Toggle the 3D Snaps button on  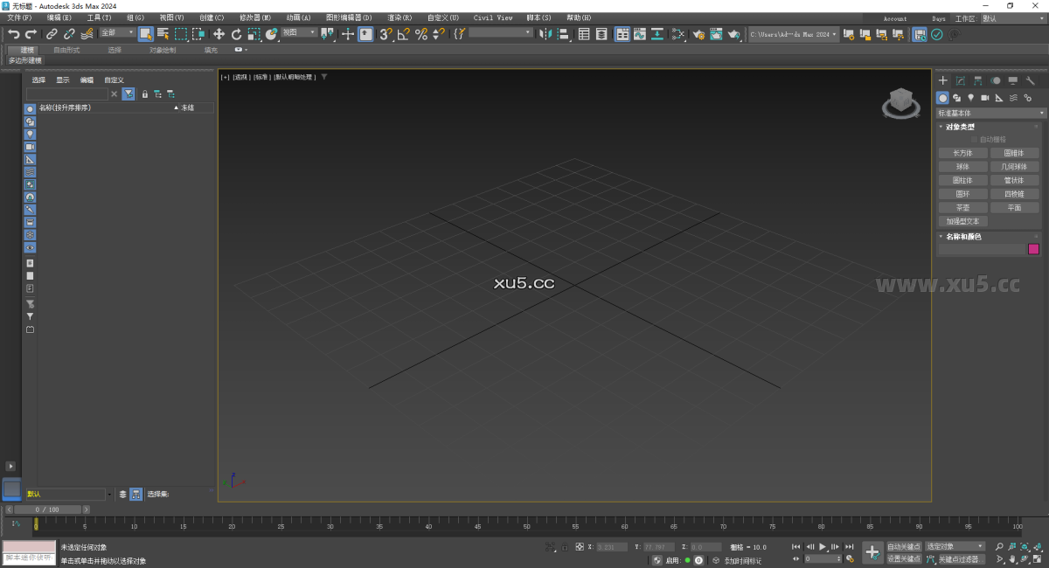point(385,35)
